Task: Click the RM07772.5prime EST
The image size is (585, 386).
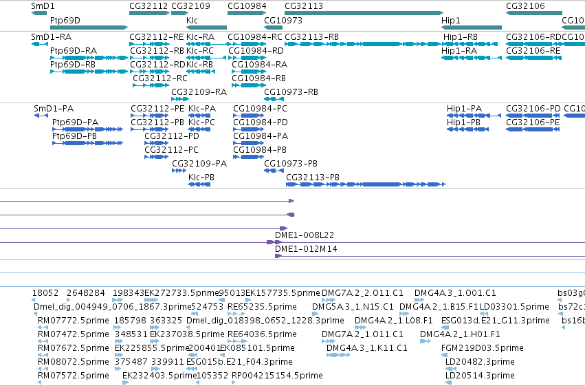Action: [43, 328]
